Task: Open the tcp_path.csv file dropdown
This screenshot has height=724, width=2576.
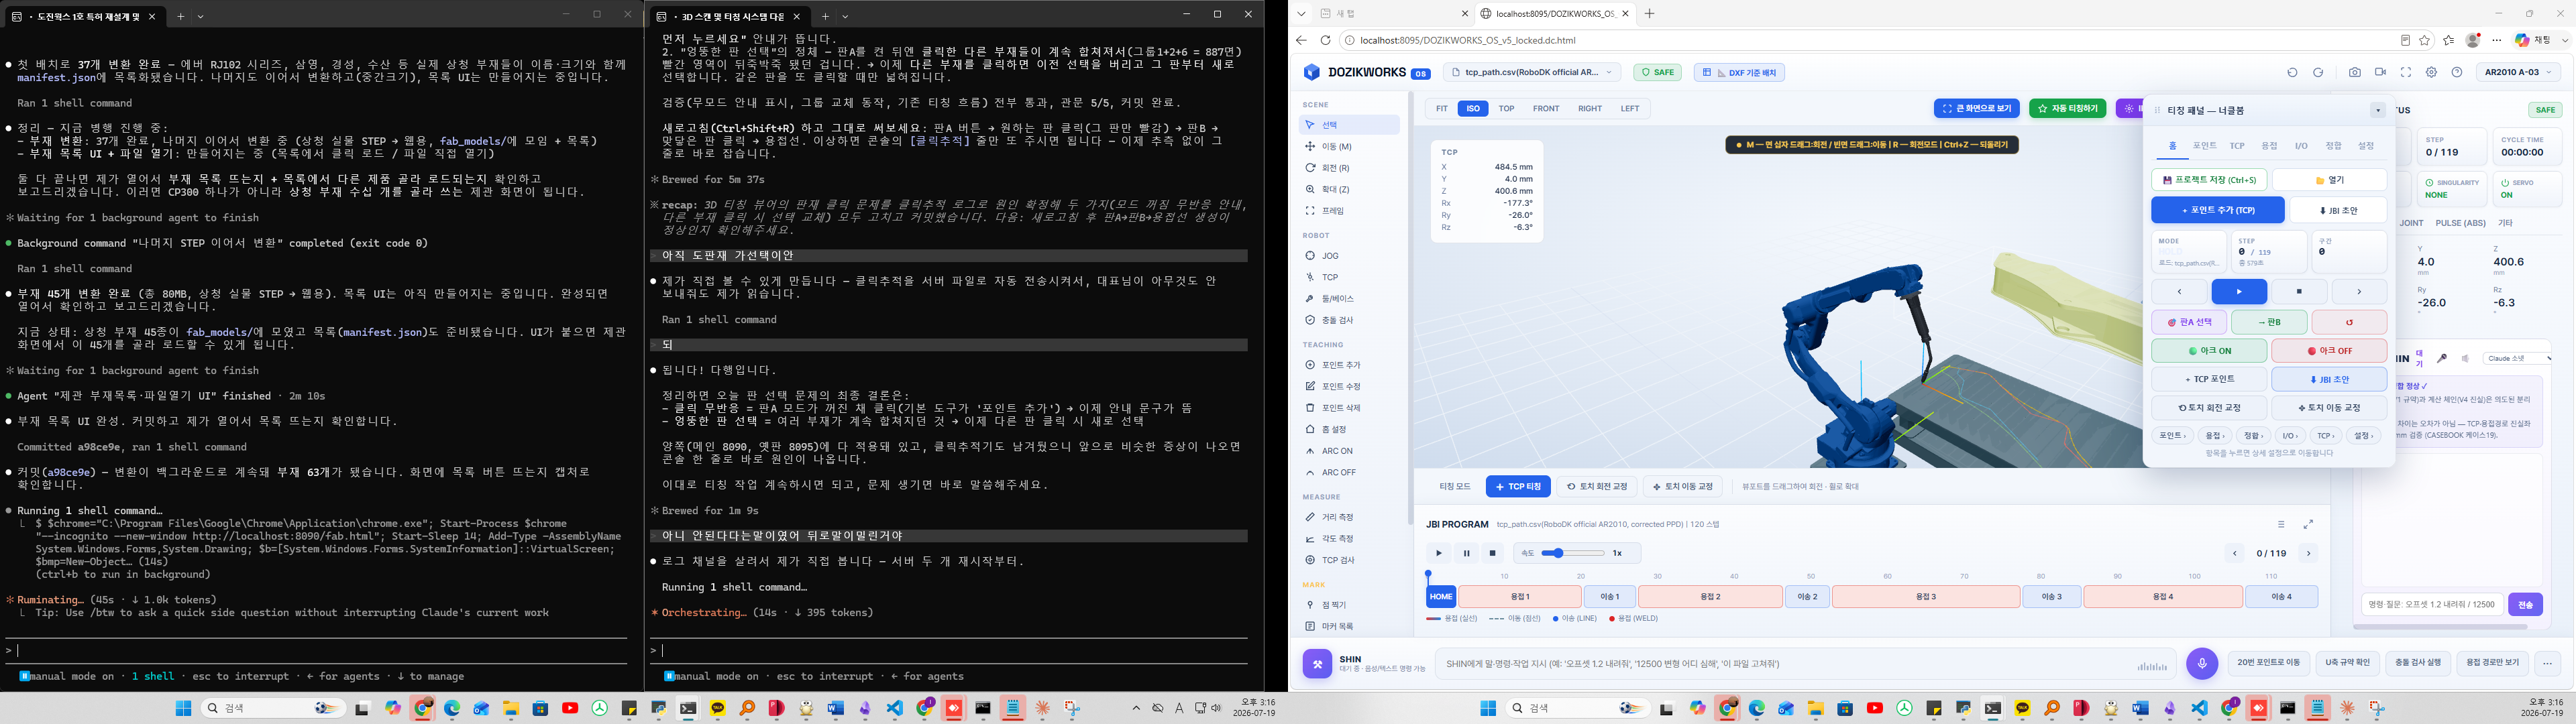Action: pos(1533,72)
